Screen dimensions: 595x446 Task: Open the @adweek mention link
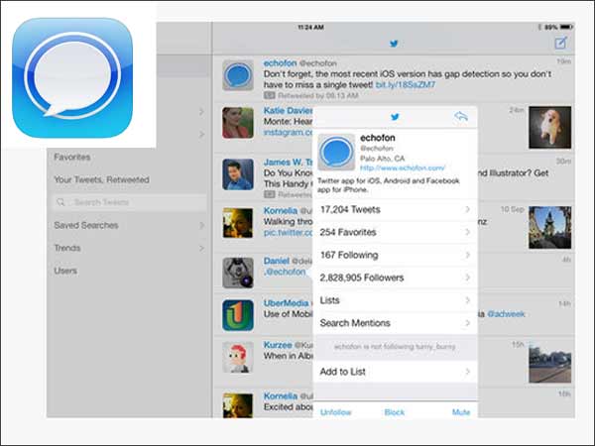point(506,314)
